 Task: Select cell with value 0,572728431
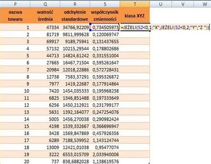105,70
